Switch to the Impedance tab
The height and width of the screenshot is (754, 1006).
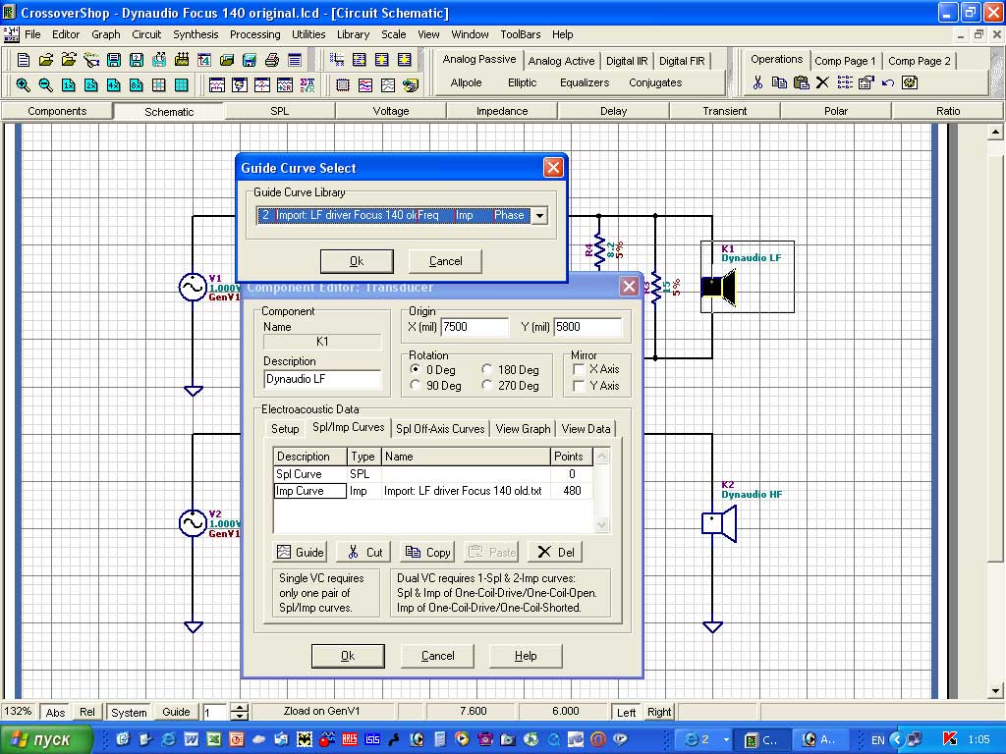(502, 111)
